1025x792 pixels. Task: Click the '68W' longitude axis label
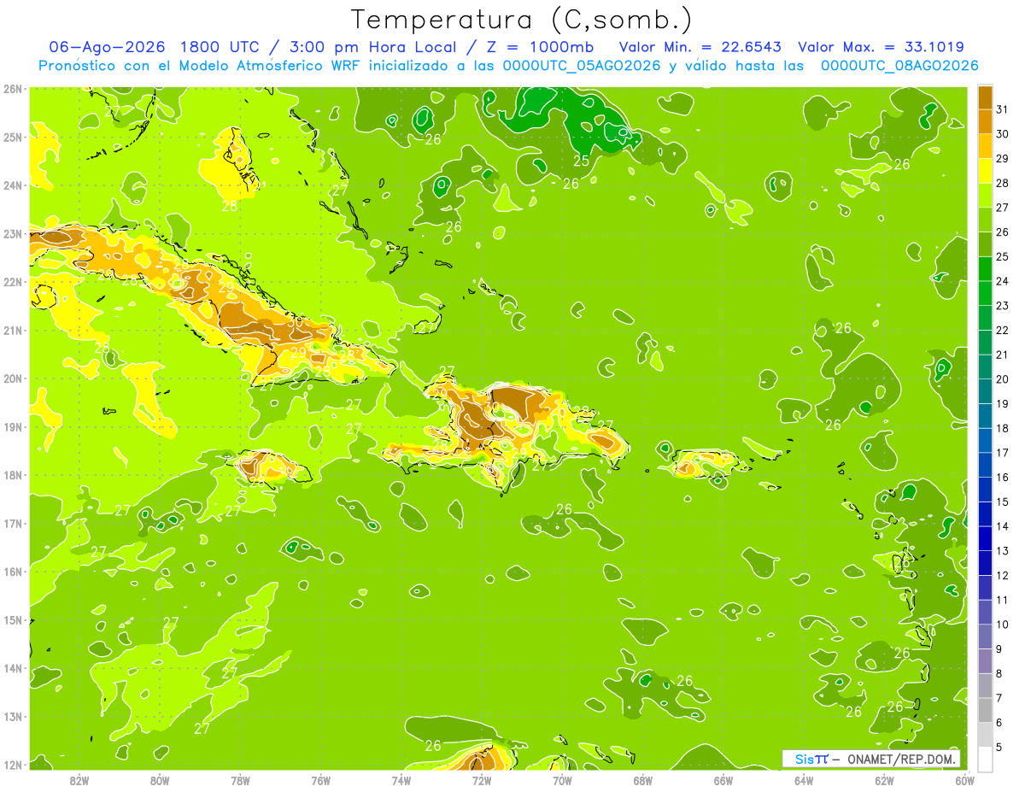[642, 780]
